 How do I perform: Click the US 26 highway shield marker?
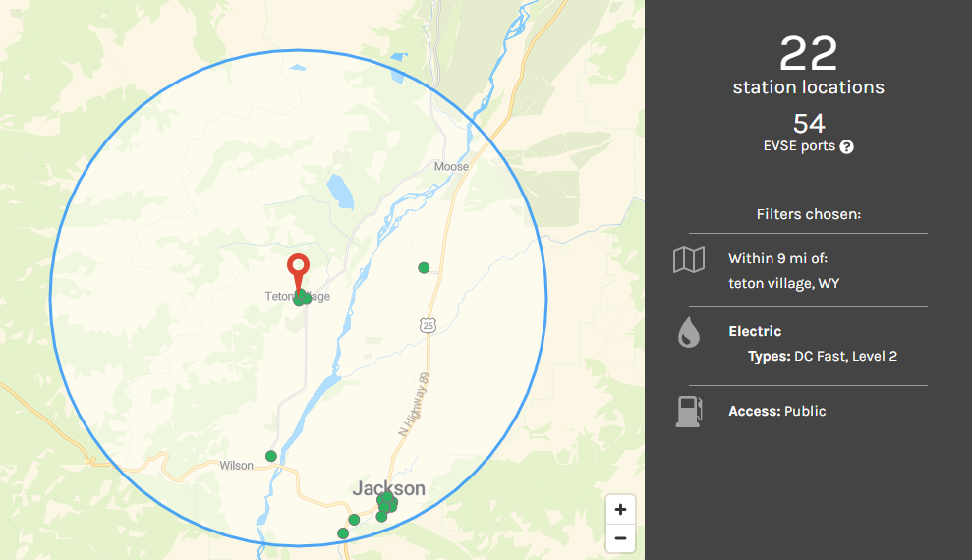(x=428, y=324)
